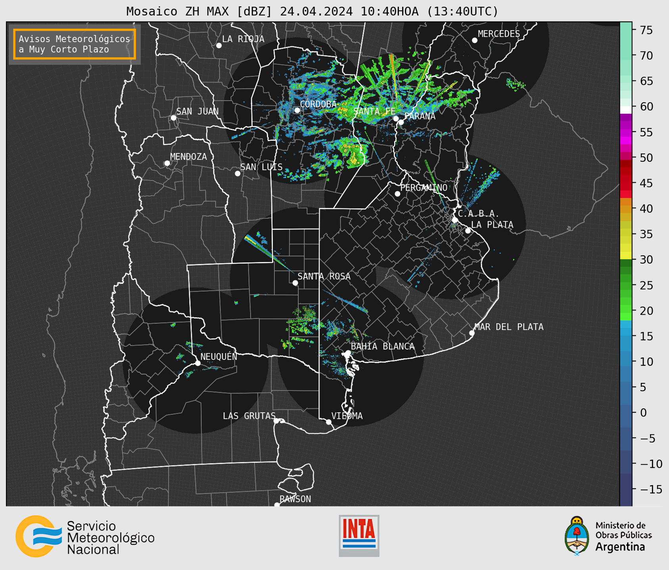Click the Santa Rosa city marker
Viewport: 669px width, 570px height.
pyautogui.click(x=295, y=283)
